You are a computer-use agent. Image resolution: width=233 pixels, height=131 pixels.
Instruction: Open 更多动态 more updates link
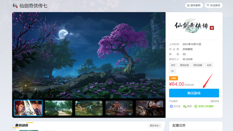click(155, 126)
